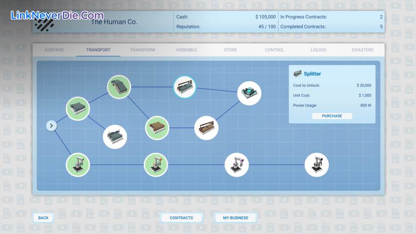Open the Dispense tab
416x234 pixels.
coord(54,50)
